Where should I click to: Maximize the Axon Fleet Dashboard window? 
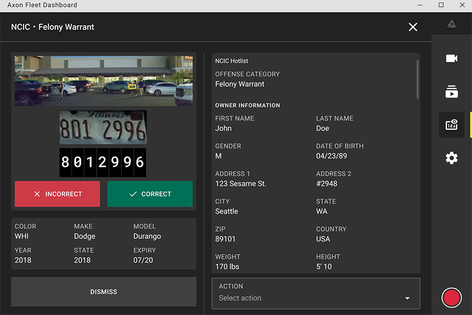441,5
